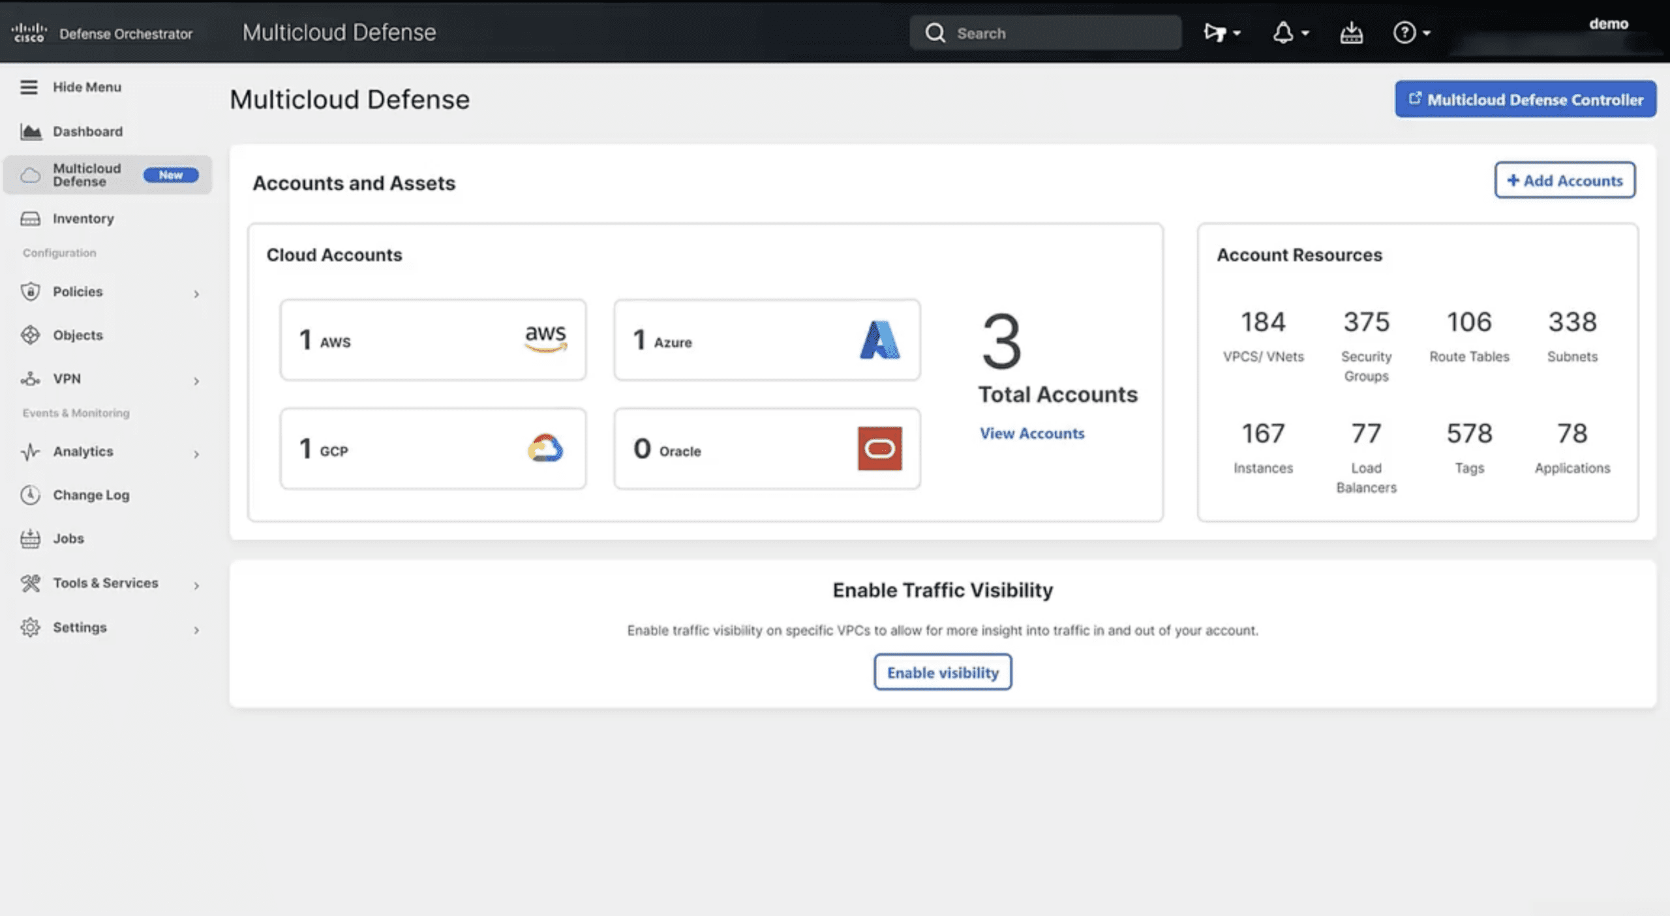Open the announcements megaphone menu
Screen dimensions: 1670x916
coord(1222,33)
